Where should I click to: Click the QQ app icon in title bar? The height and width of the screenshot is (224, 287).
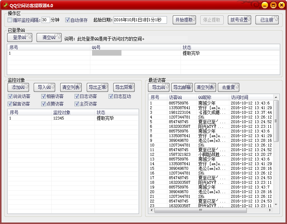pos(5,5)
